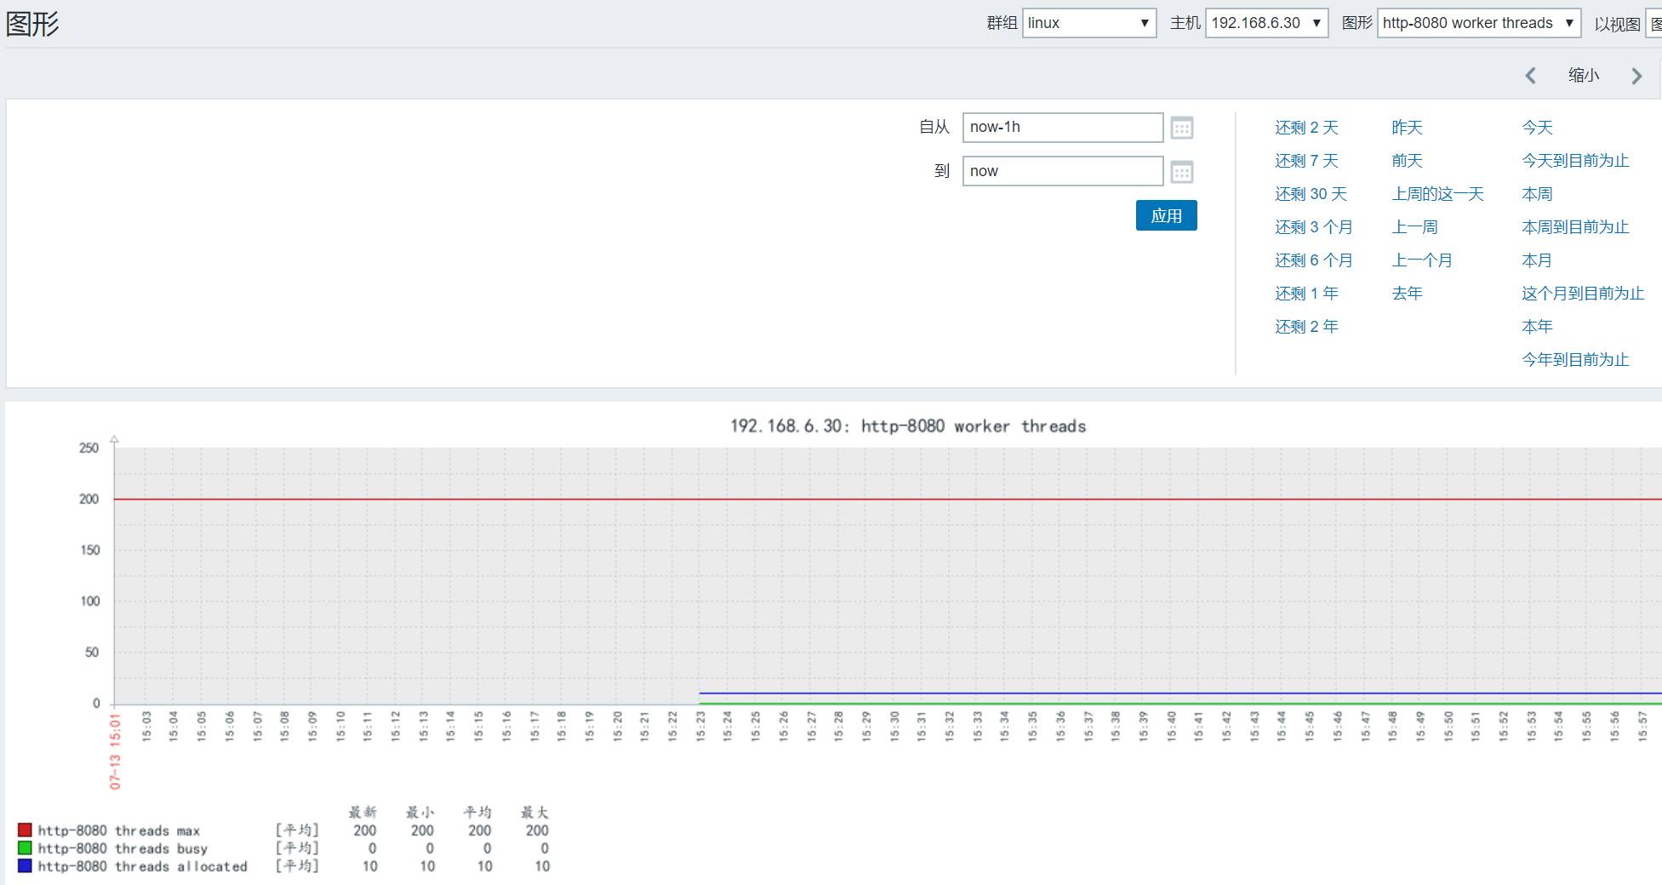Select 还剩 30 天 time range
Image resolution: width=1662 pixels, height=885 pixels.
pyautogui.click(x=1311, y=194)
